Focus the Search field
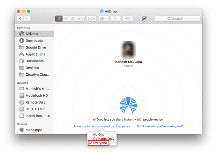 tap(178, 18)
